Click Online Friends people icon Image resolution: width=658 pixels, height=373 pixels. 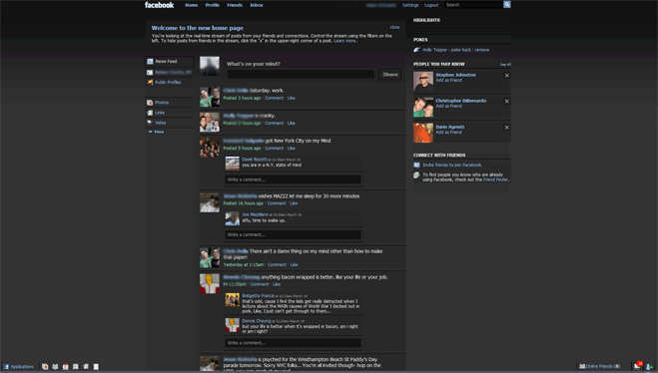click(582, 366)
